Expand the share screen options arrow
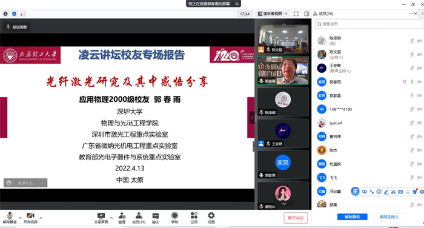The width and height of the screenshot is (424, 228). (111, 218)
